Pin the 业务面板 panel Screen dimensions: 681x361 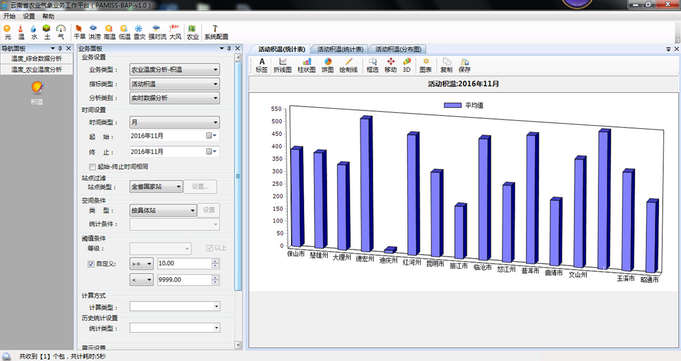(229, 49)
